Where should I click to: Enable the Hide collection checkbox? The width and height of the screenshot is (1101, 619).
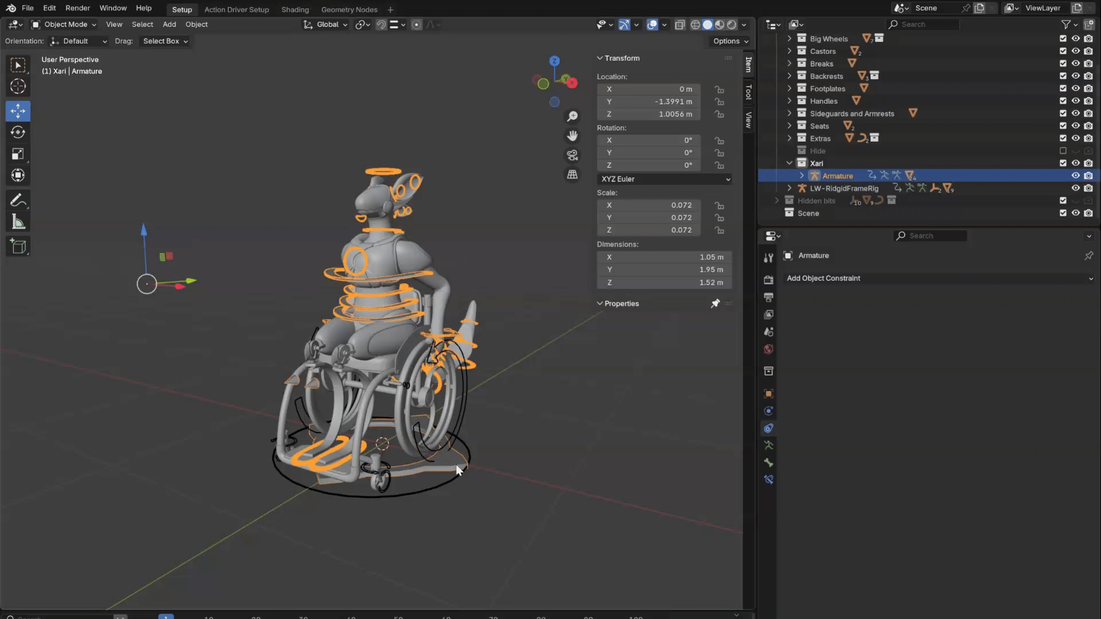(1063, 151)
